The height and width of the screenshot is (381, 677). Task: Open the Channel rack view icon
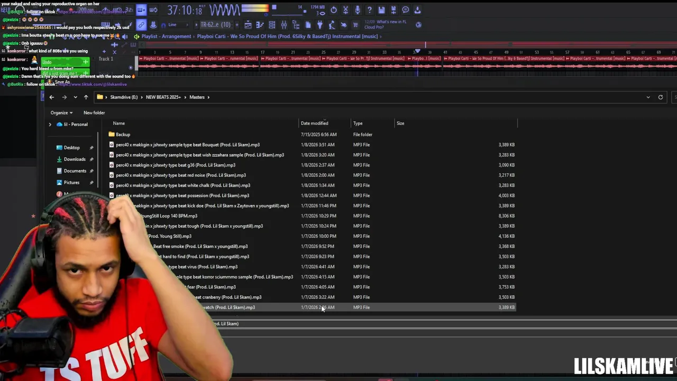click(x=272, y=25)
